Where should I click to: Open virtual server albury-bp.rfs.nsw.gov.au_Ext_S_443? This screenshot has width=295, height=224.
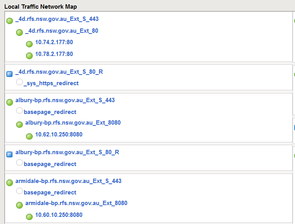pyautogui.click(x=65, y=100)
